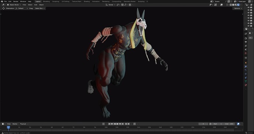Switch viewport to solid shading
The image size is (254, 134).
[x=233, y=5]
